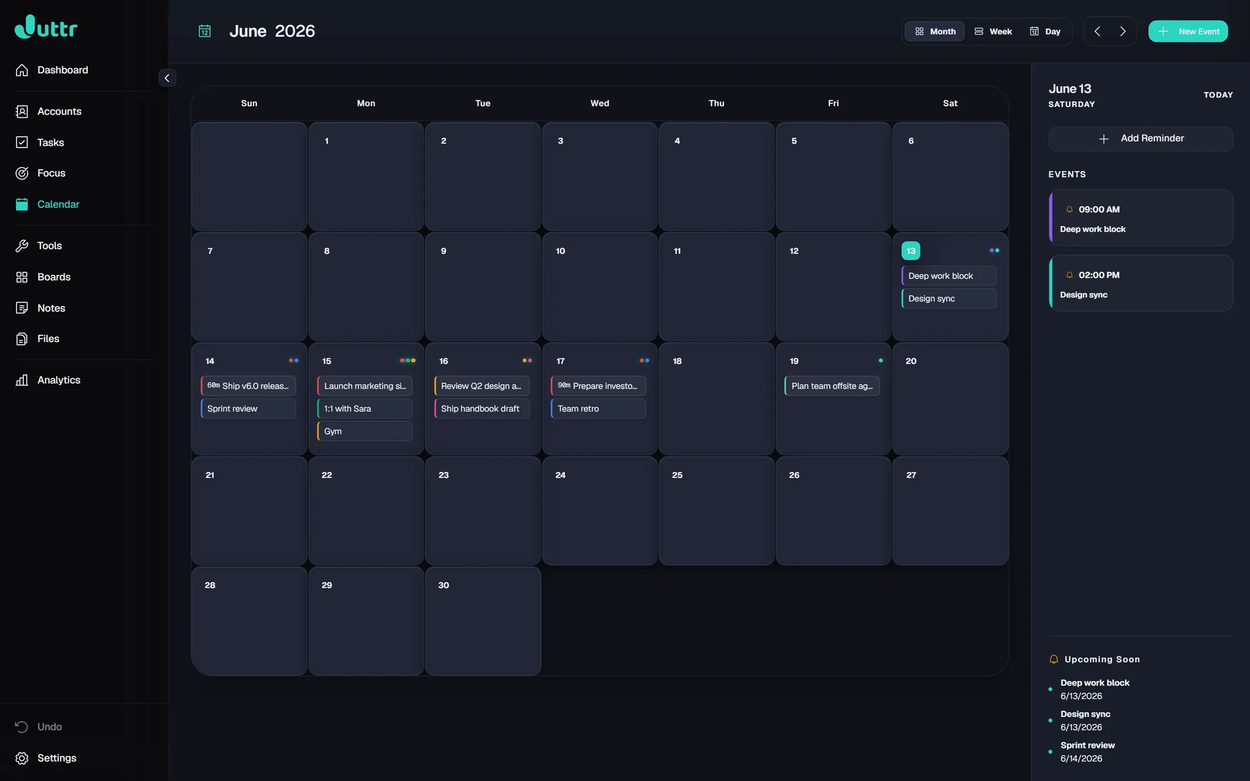This screenshot has height=781, width=1250.
Task: Open the Ship handbook draft event
Action: [481, 408]
